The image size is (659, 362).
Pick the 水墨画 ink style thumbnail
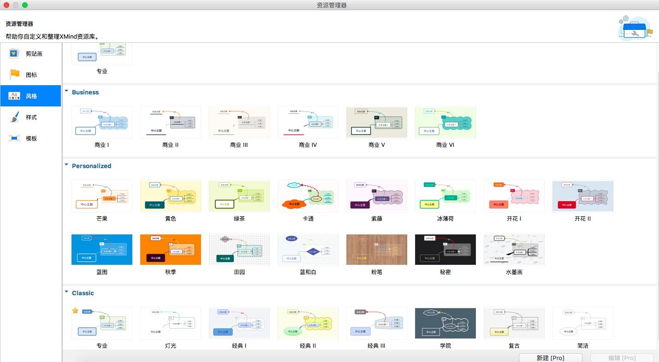click(514, 250)
